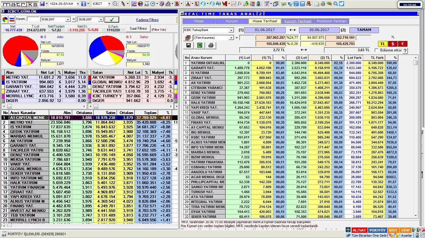Click the Lot Fark column header
The height and width of the screenshot is (238, 425).
(353, 58)
